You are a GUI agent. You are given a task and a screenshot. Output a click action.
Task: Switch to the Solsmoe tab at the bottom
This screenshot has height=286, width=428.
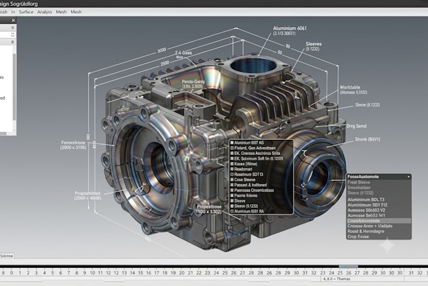[x=6, y=256]
